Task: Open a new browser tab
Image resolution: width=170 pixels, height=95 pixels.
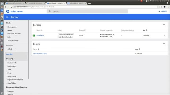Action: (89, 3)
